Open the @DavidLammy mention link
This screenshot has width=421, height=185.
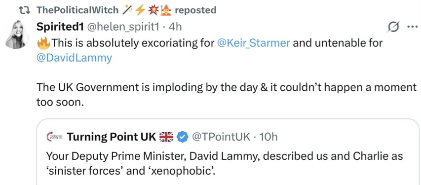(74, 58)
